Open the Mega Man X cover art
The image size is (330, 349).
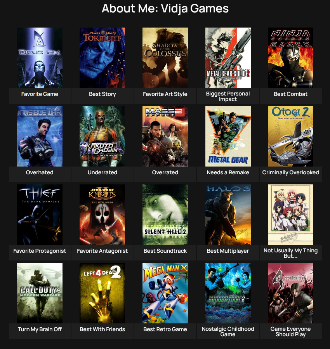(x=165, y=293)
